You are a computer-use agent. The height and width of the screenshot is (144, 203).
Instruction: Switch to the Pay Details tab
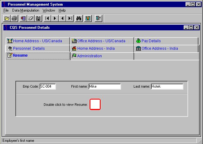[151, 41]
